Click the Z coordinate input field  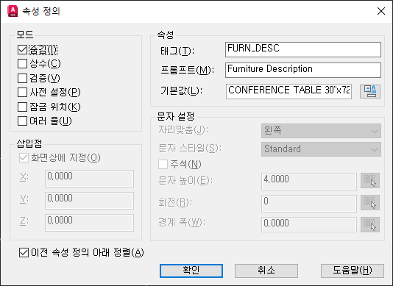tap(89, 223)
